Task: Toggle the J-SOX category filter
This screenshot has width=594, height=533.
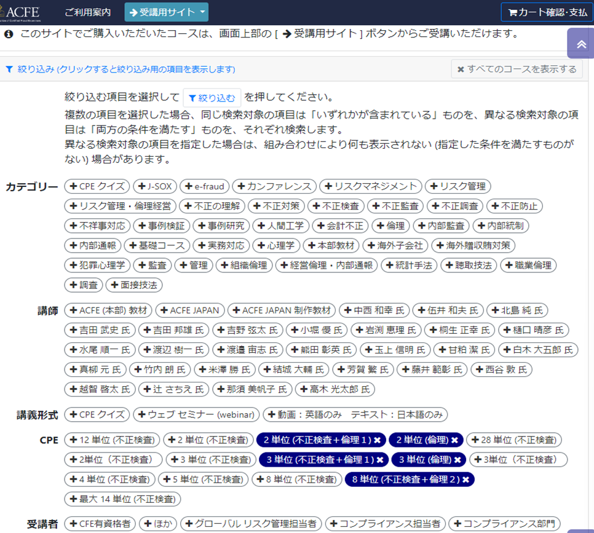Action: [155, 187]
